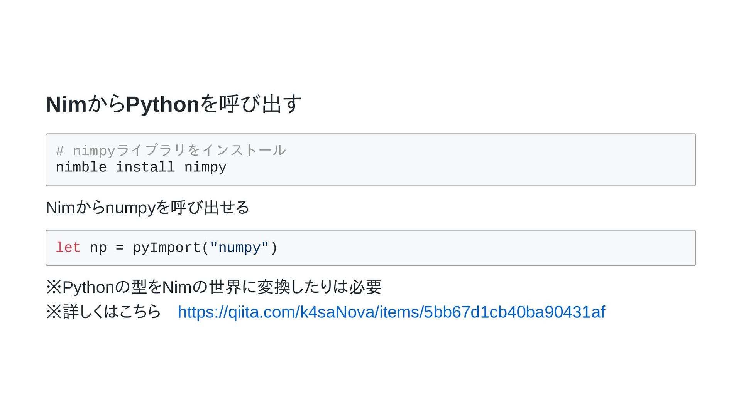Open the qiita.com k4saNova article link
741x416 pixels.
(x=391, y=312)
